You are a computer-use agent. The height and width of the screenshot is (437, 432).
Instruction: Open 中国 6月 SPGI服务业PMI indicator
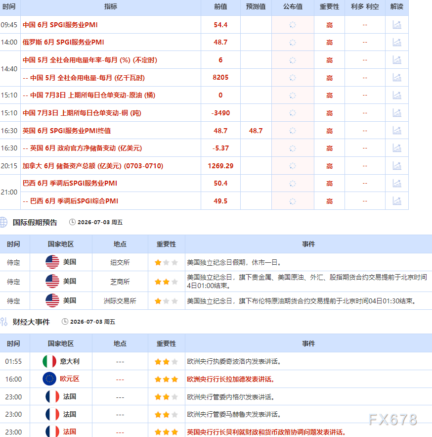60,25
